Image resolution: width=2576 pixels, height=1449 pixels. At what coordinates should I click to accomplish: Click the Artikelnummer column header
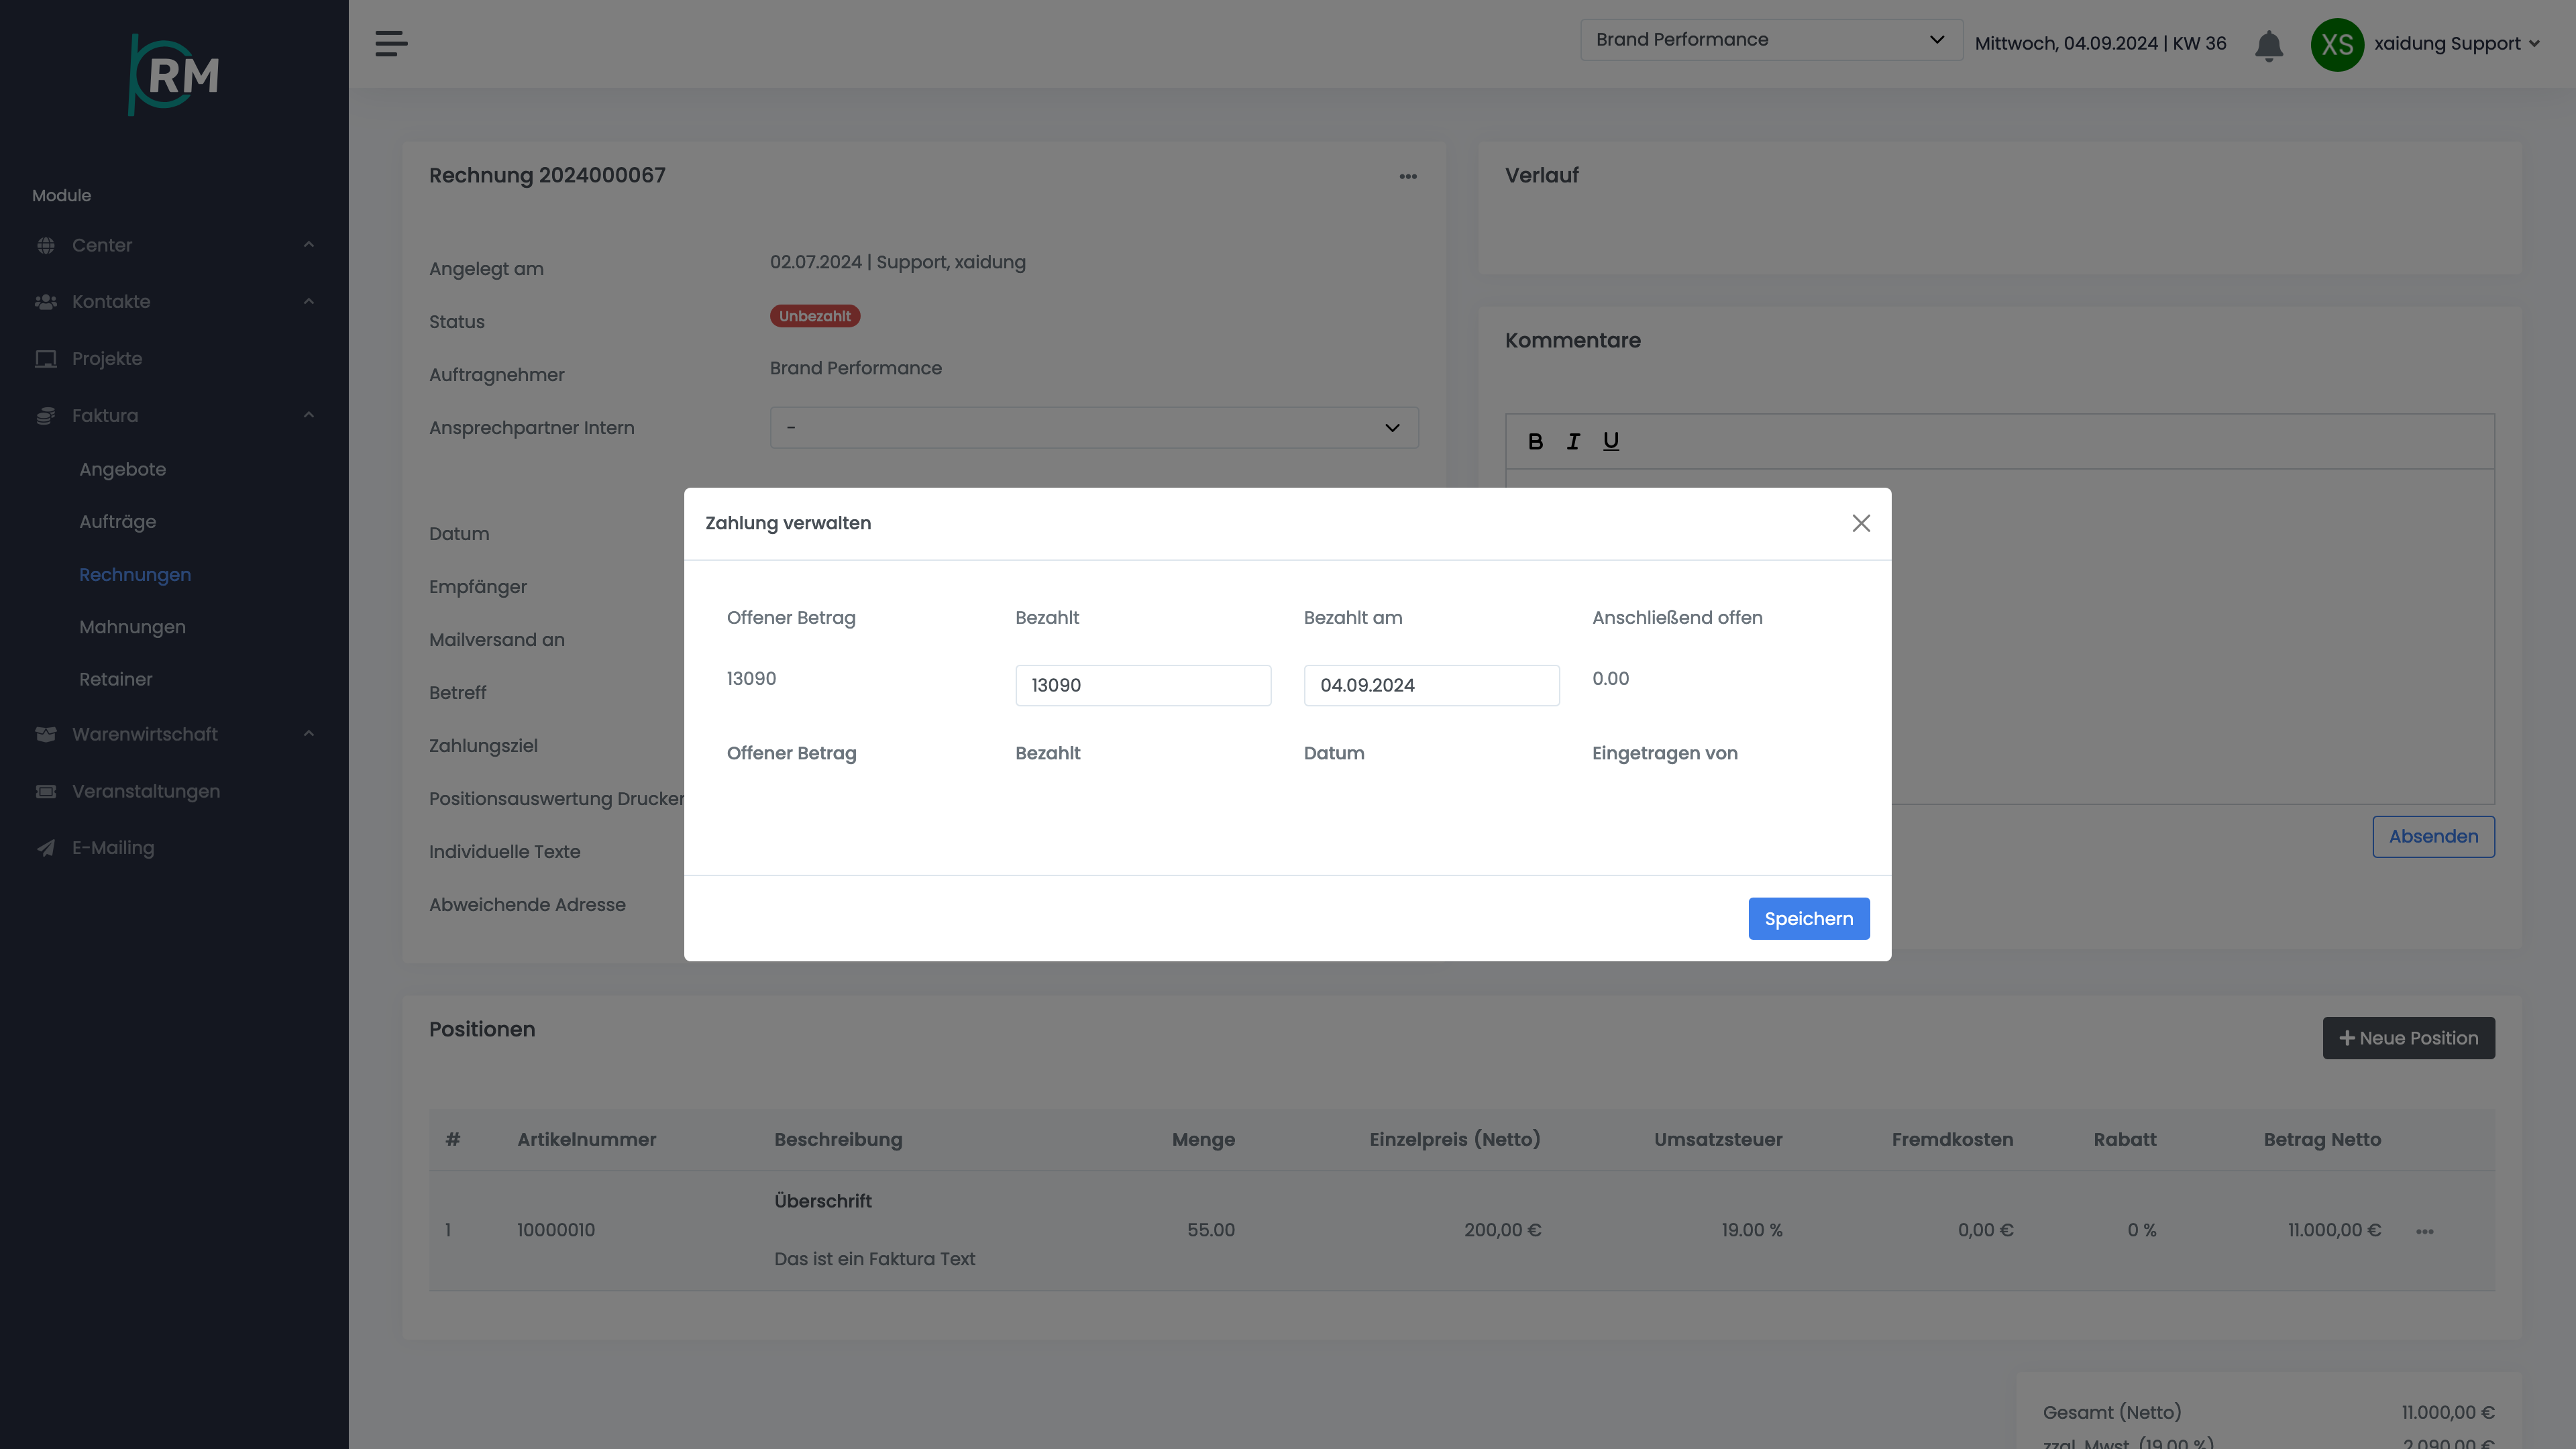(x=587, y=1140)
